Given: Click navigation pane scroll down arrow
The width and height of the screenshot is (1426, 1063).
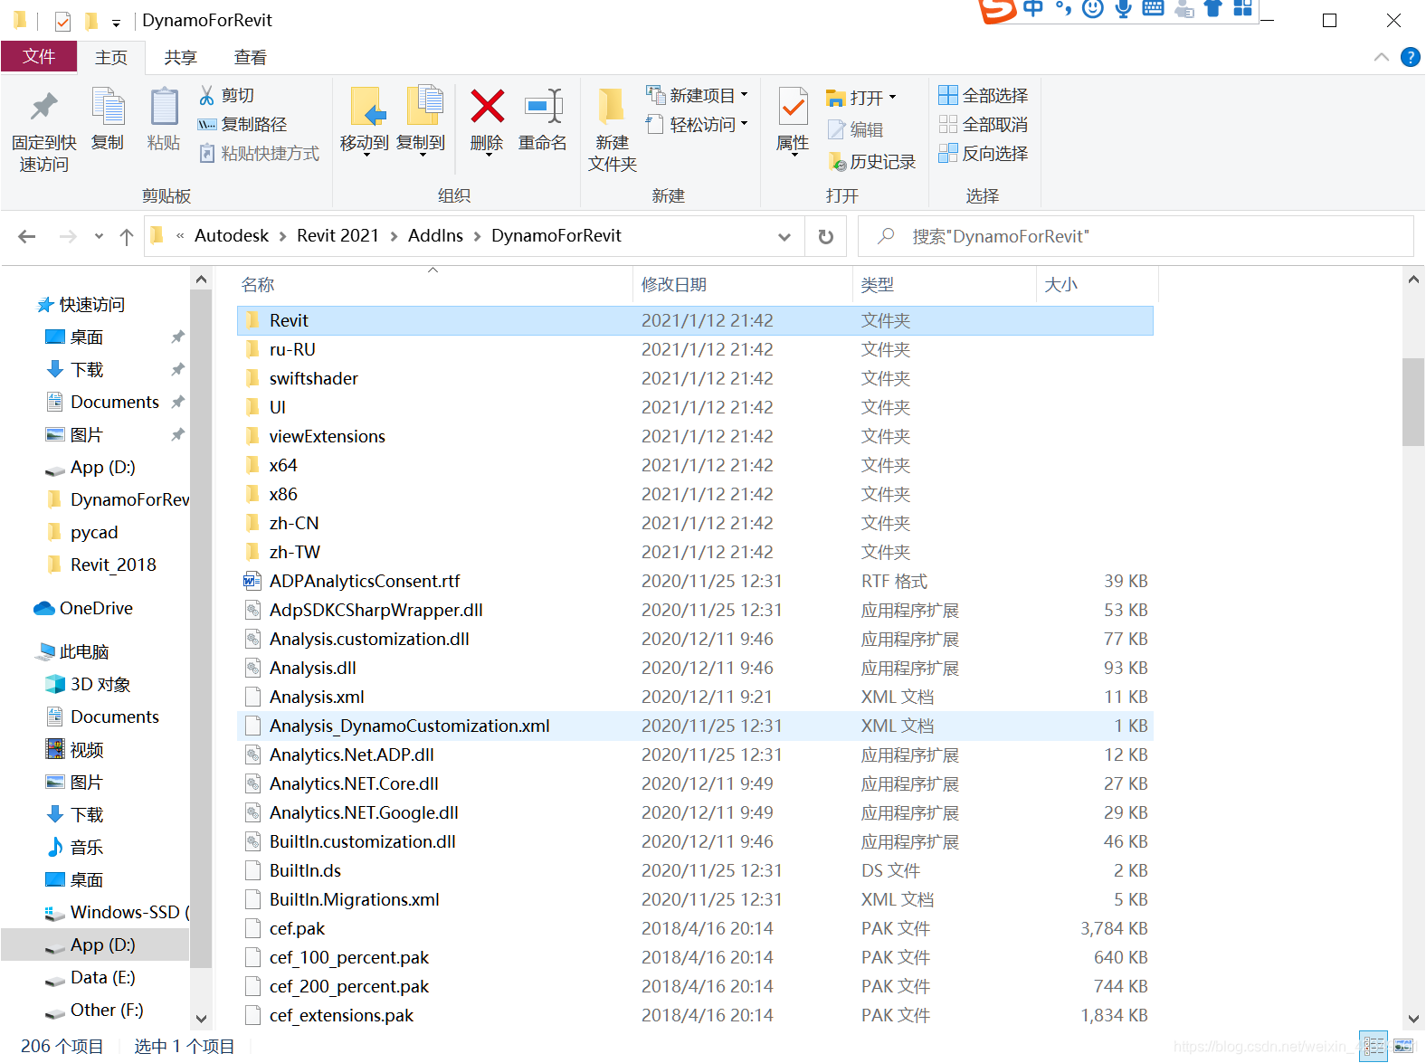Looking at the screenshot, I should coord(201,1018).
